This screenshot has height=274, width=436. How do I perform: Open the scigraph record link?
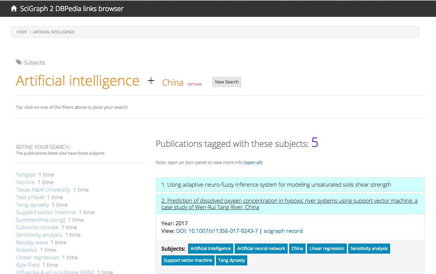tap(283, 231)
